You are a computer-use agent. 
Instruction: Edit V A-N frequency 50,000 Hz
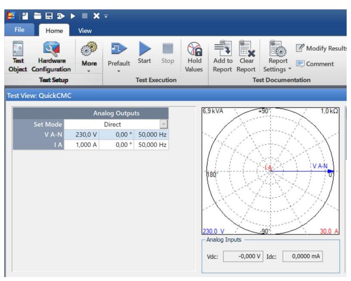pos(151,135)
